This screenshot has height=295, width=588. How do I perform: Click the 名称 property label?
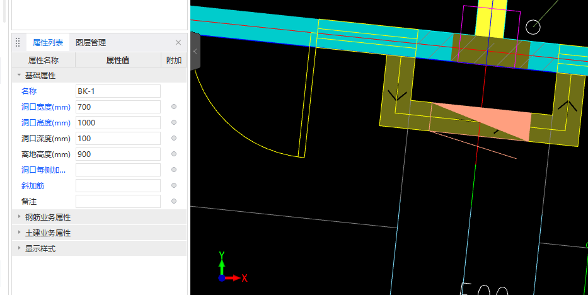pyautogui.click(x=29, y=91)
